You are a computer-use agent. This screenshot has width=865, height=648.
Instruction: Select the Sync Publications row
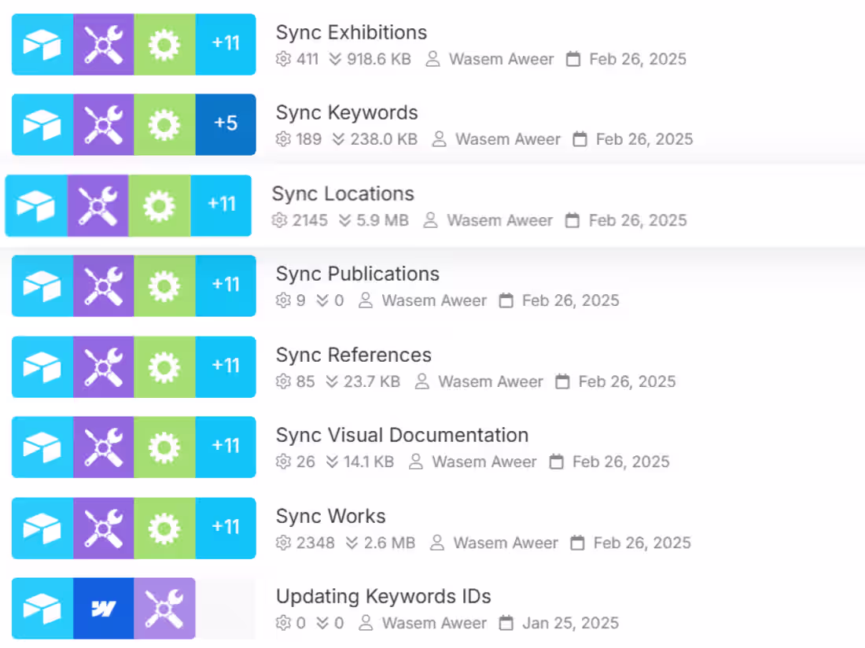358,274
